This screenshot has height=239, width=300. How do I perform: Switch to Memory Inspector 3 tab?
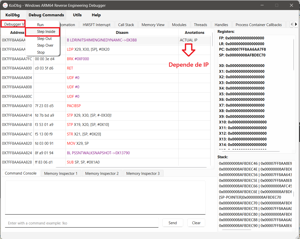[143, 173]
